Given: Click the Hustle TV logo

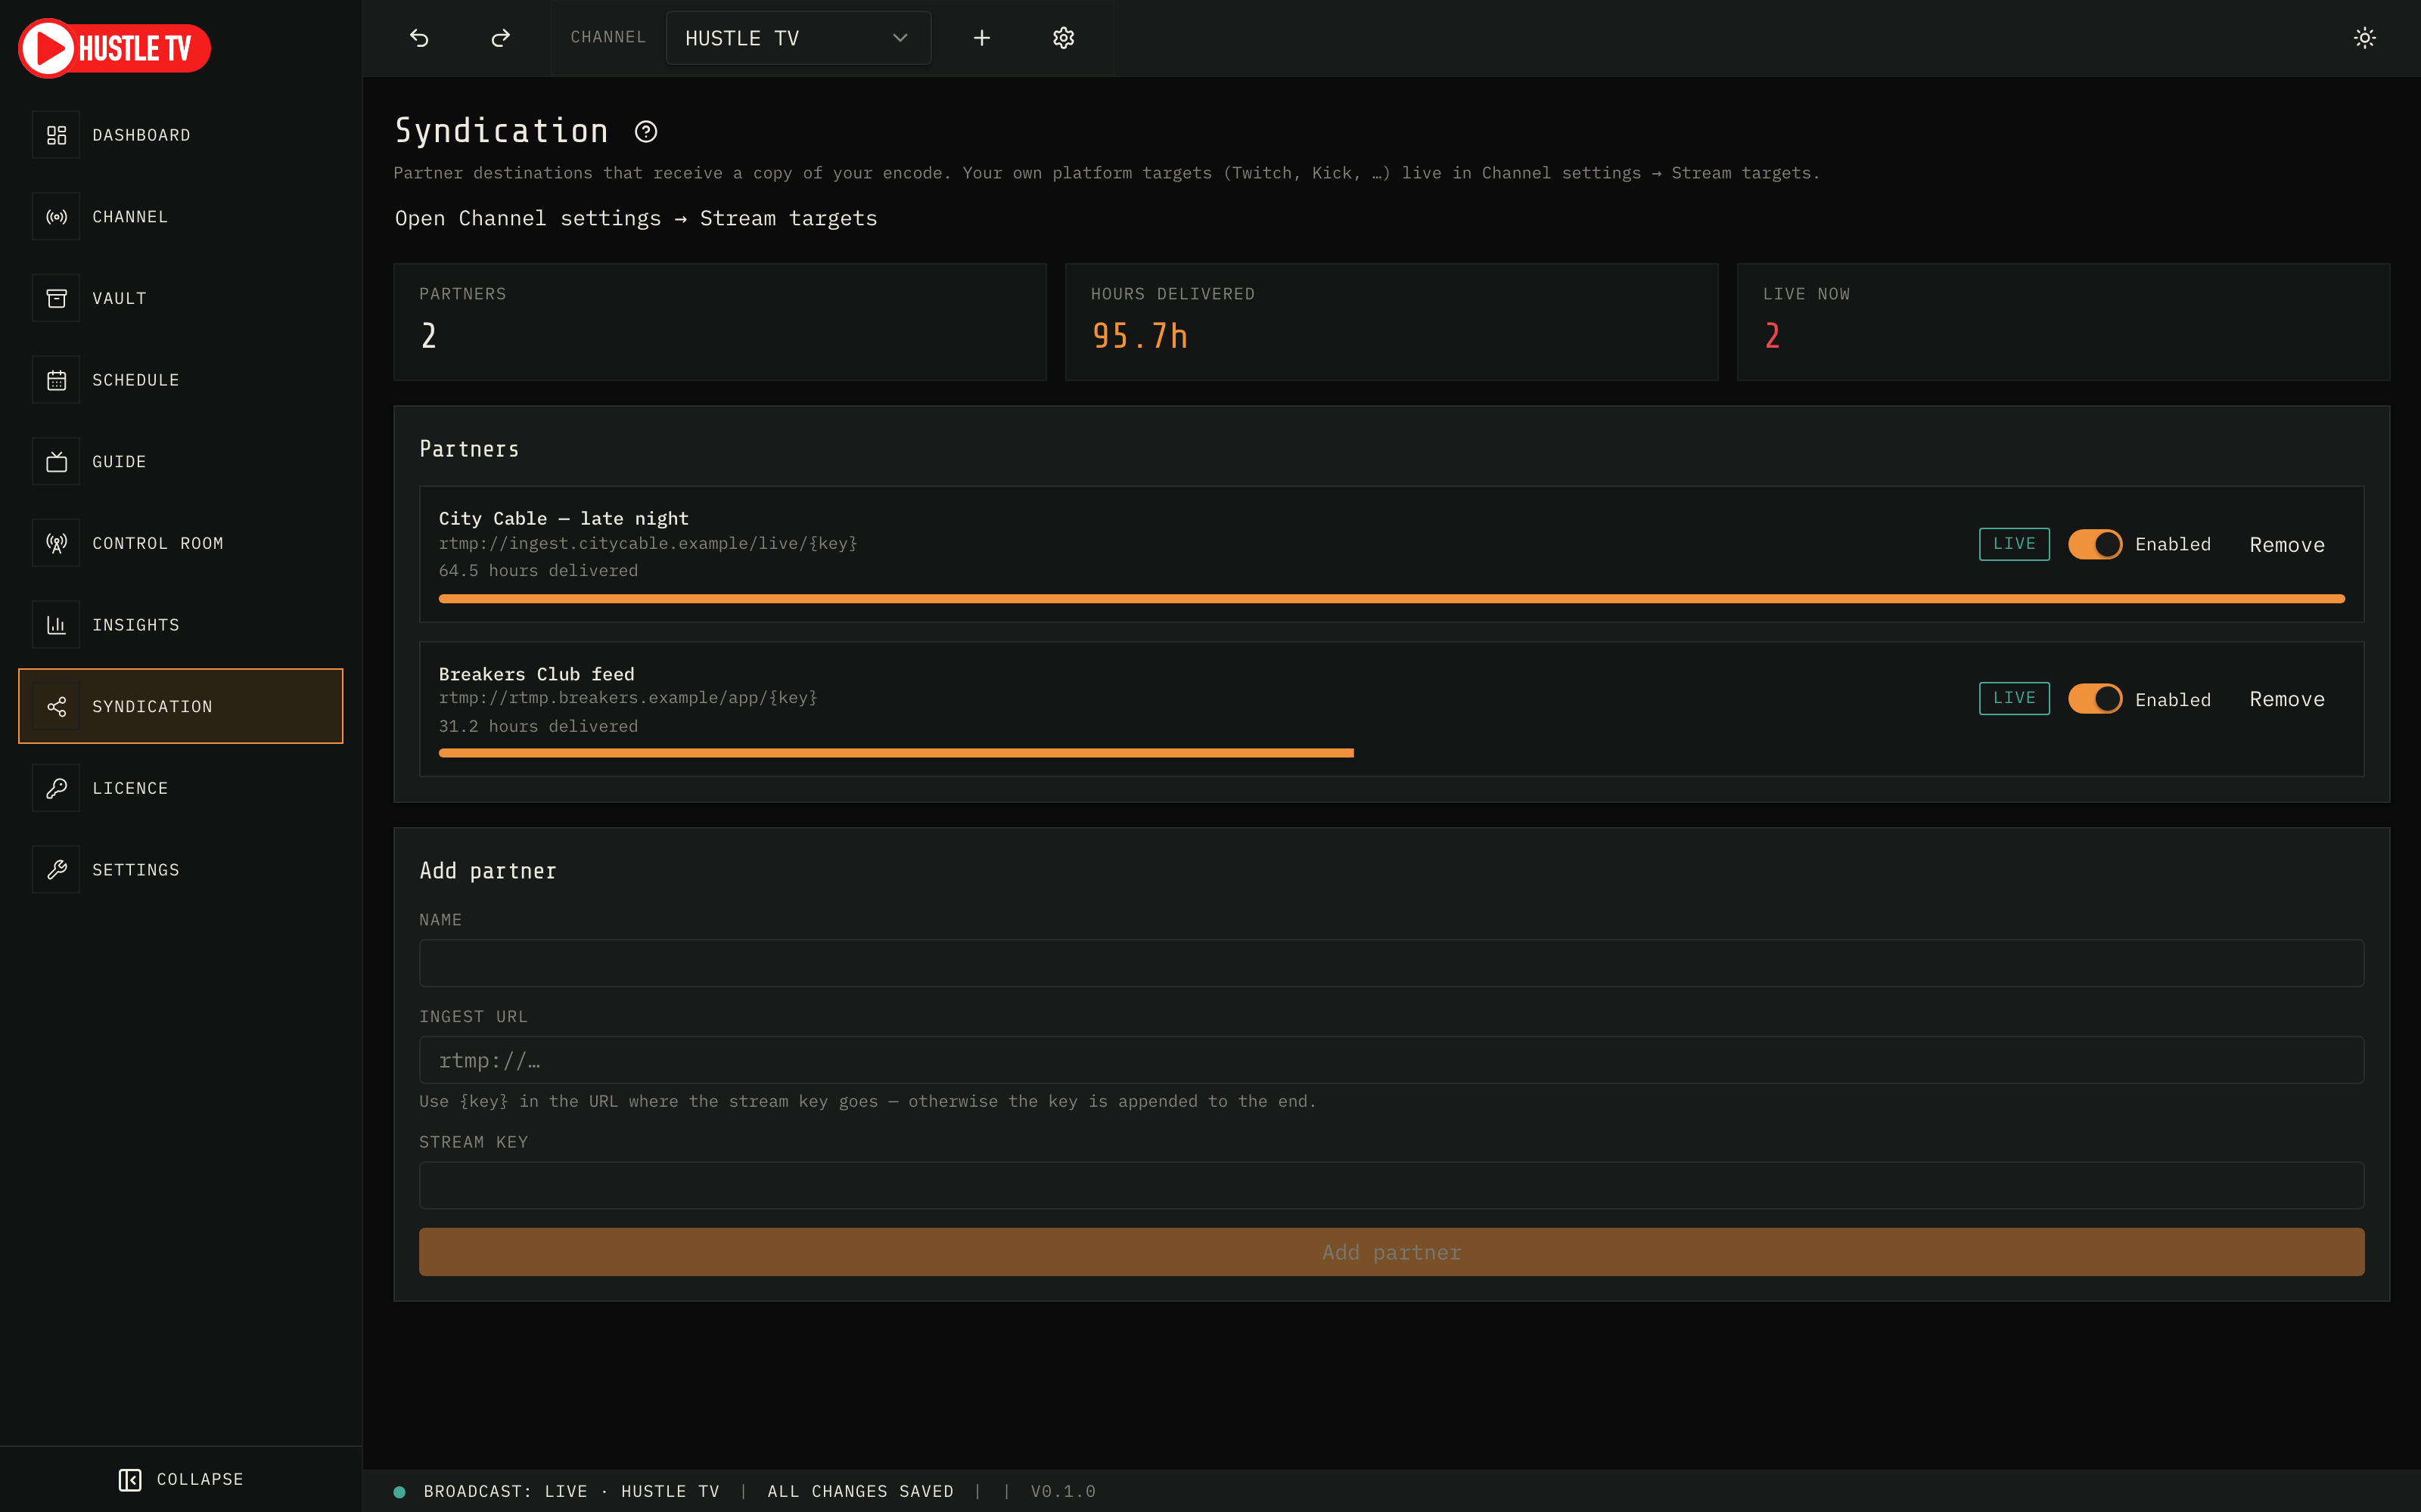Looking at the screenshot, I should (114, 48).
